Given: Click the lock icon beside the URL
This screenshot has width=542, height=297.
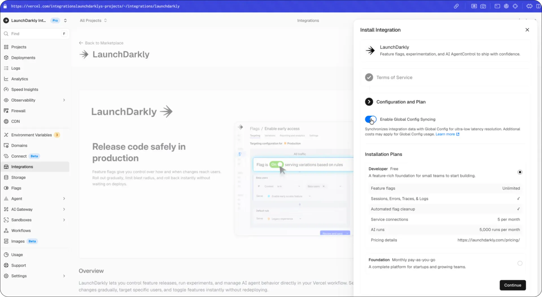Looking at the screenshot, I should [x=5, y=6].
